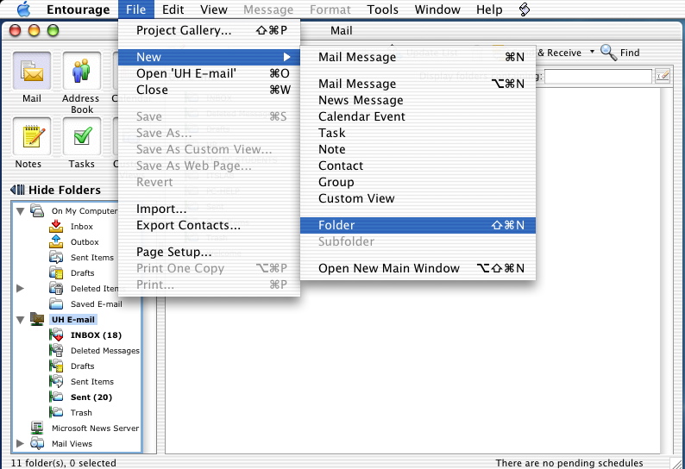Choose Calendar Event in the New submenu
Screen dimensions: 685x469
click(418, 116)
